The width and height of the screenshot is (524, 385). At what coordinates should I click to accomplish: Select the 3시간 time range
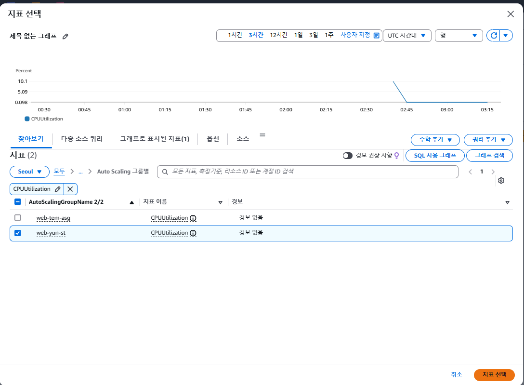(x=256, y=35)
